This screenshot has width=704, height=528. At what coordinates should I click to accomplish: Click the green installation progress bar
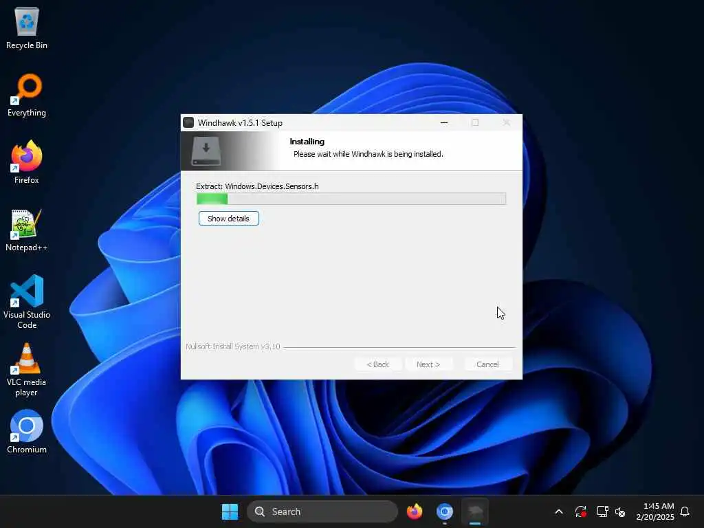tap(351, 199)
